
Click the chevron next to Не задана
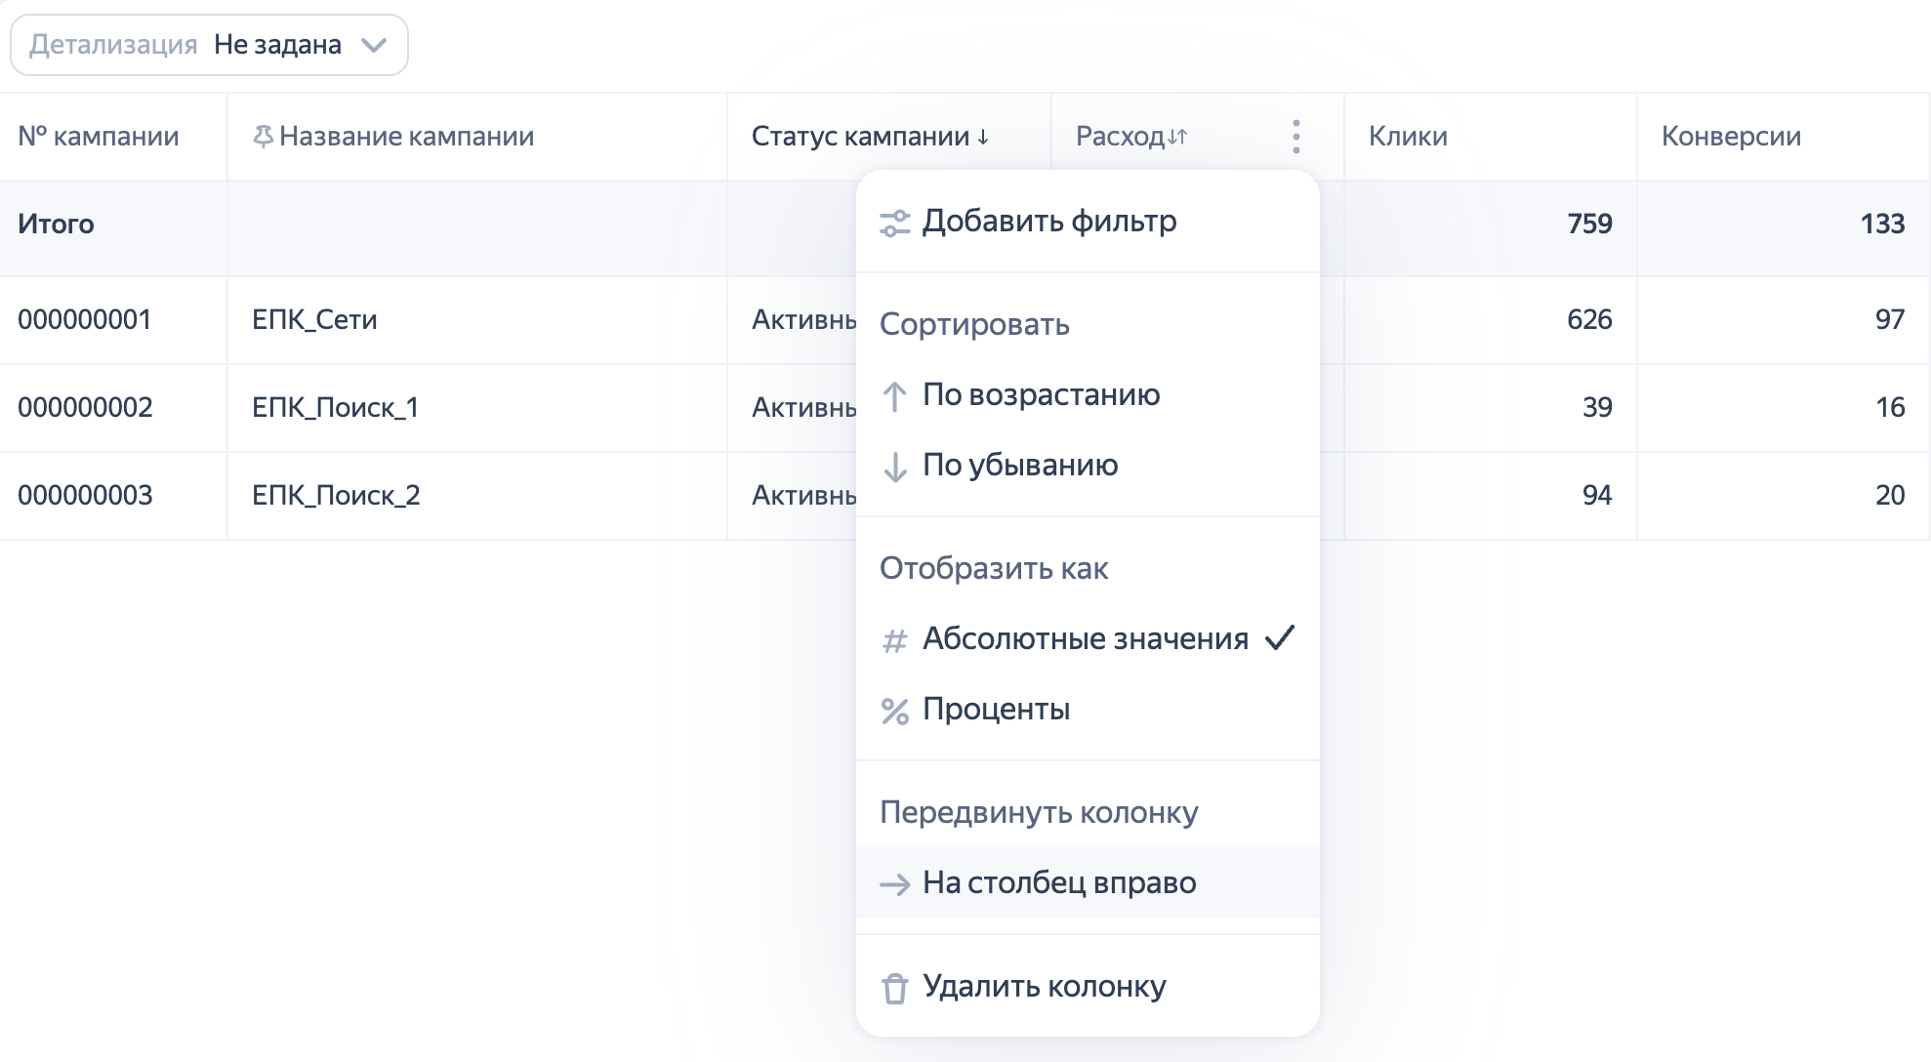coord(374,45)
